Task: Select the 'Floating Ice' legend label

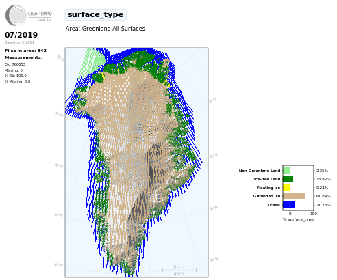Action: (x=269, y=188)
